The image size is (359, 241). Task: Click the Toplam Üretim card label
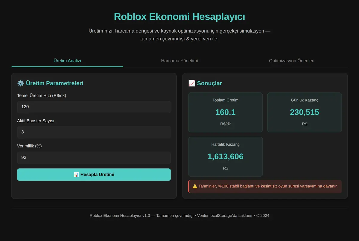(x=225, y=100)
